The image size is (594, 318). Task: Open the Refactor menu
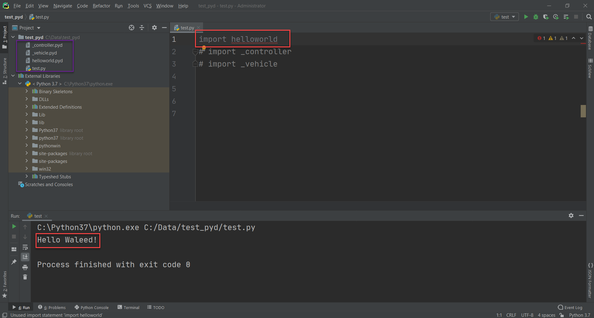pos(101,6)
